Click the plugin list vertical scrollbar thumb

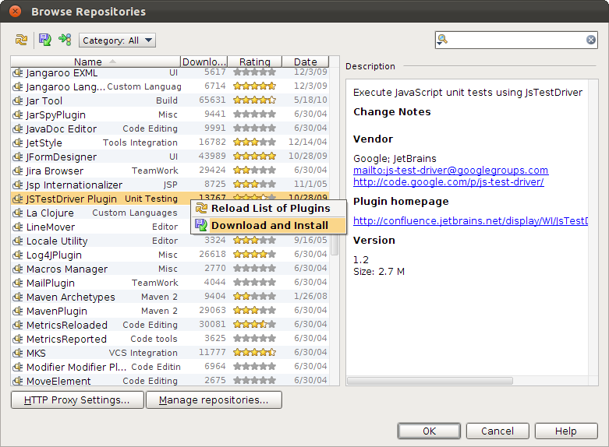click(335, 245)
